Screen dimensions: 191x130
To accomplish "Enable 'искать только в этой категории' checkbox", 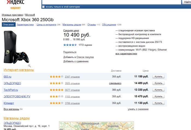I will coord(43,7).
